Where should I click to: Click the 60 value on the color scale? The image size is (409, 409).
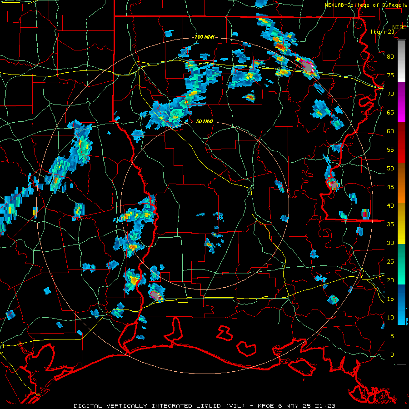390,131
